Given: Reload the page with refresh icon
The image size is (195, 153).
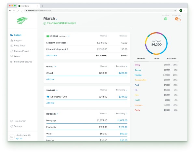Looking at the screenshot, I should (x=18, y=11).
